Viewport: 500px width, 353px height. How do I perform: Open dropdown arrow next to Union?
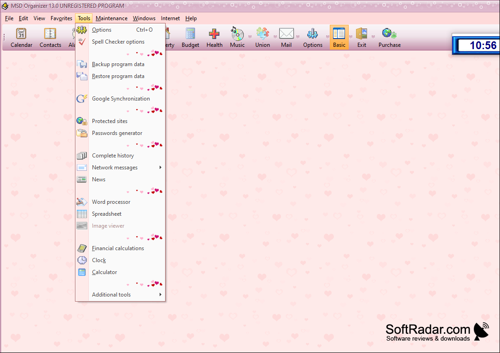tap(275, 37)
